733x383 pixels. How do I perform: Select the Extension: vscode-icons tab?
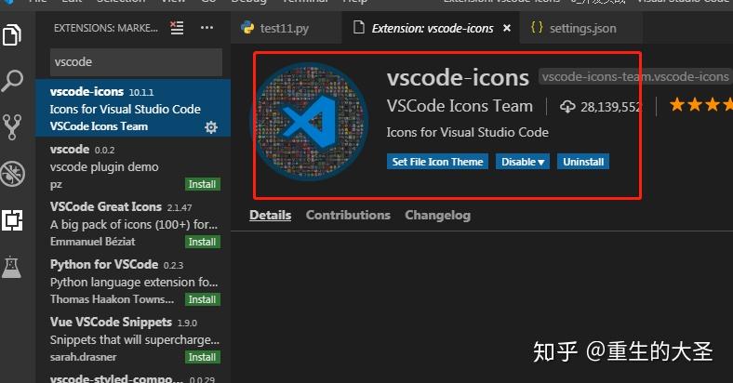pyautogui.click(x=431, y=28)
